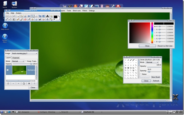The width and height of the screenshot is (184, 115).
Task: Select the Eraser tool
Action: click(x=25, y=20)
